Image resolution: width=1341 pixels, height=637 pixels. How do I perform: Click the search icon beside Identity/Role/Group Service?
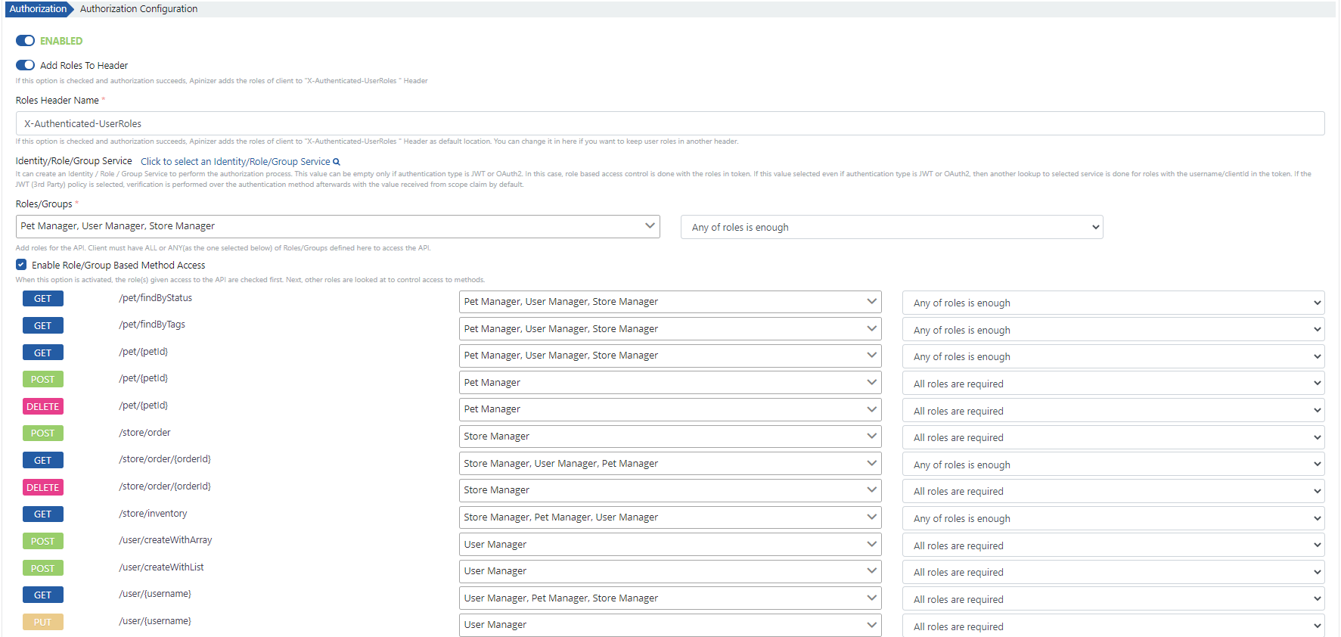(337, 162)
